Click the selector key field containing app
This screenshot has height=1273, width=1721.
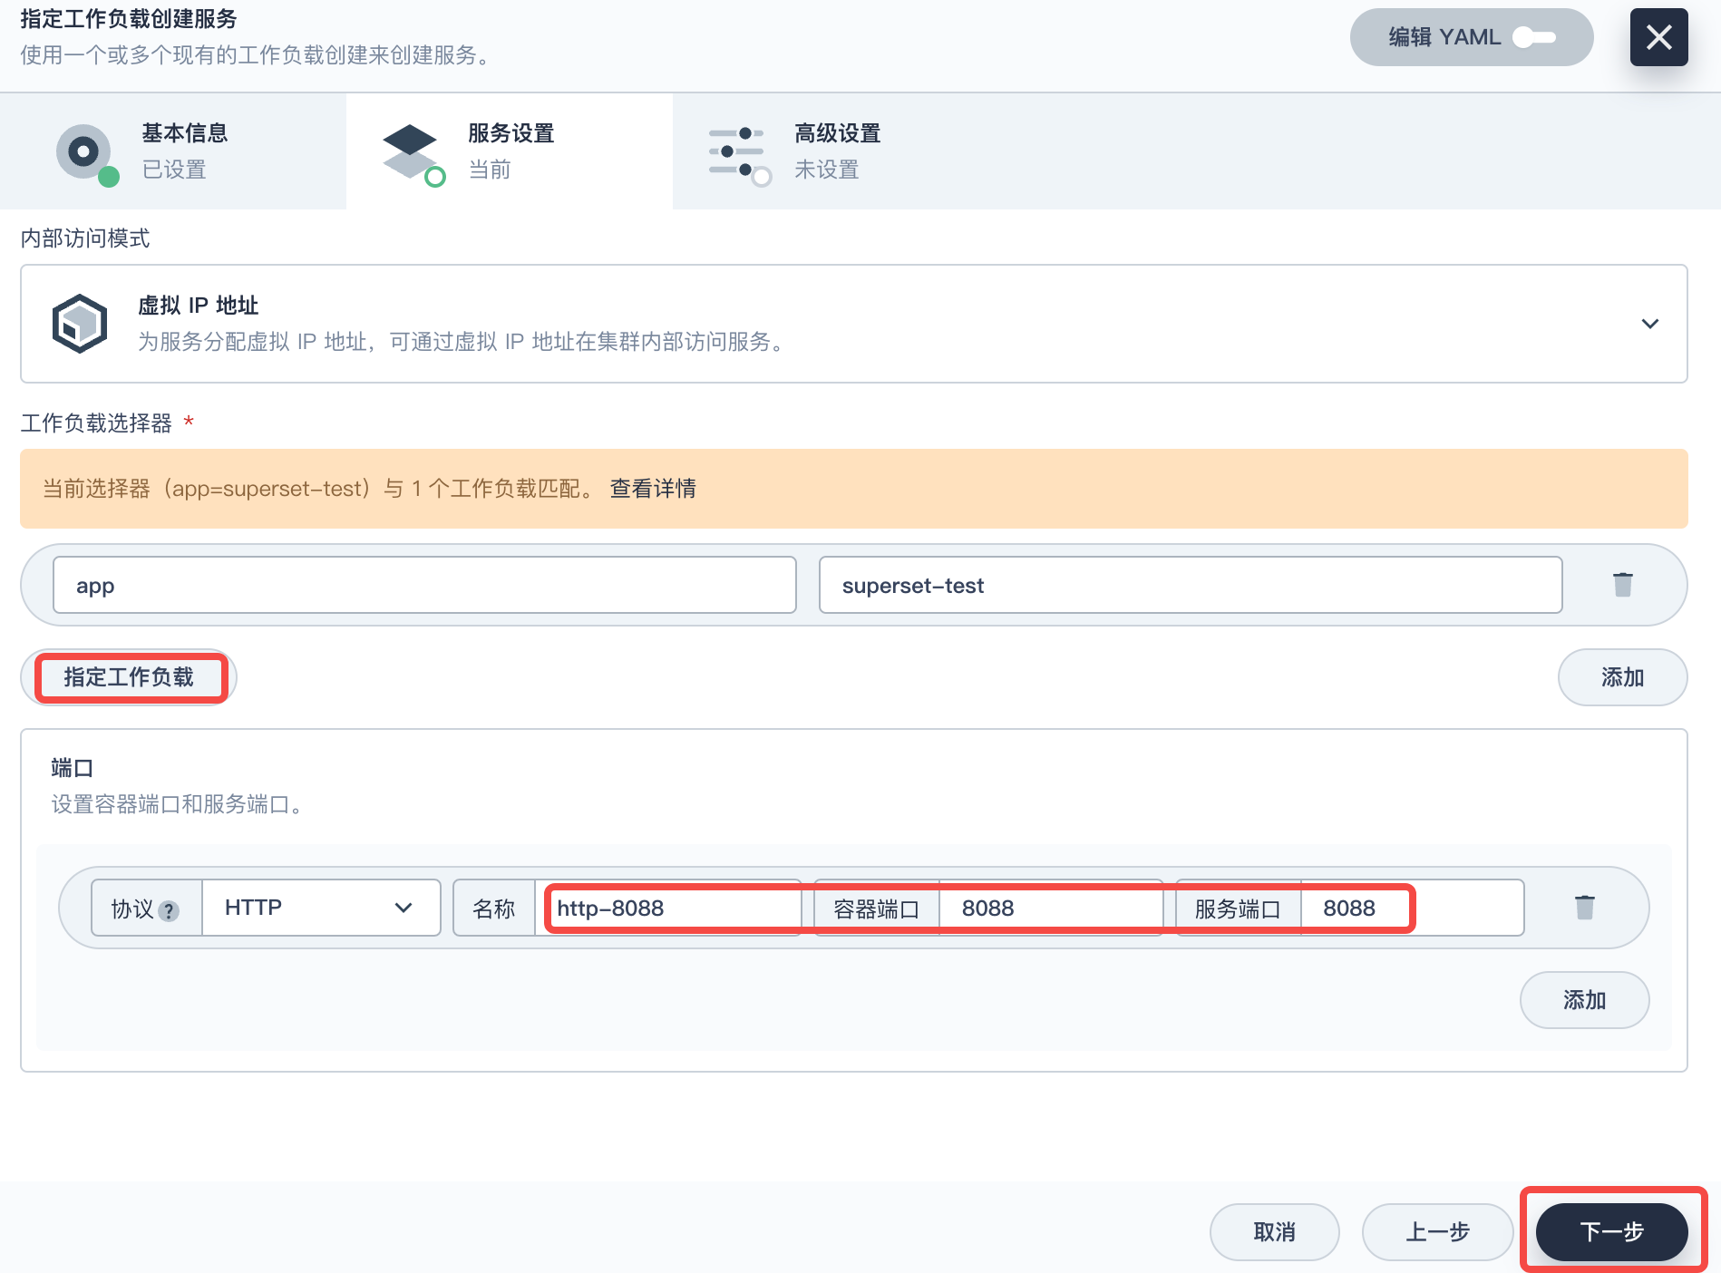pos(424,586)
